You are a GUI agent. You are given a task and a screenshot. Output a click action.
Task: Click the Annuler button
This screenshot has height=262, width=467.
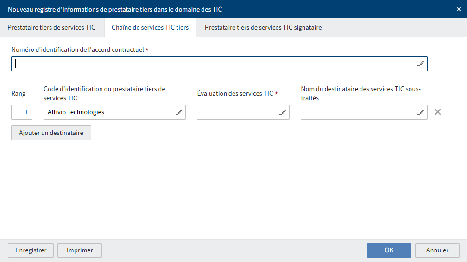tap(437, 250)
